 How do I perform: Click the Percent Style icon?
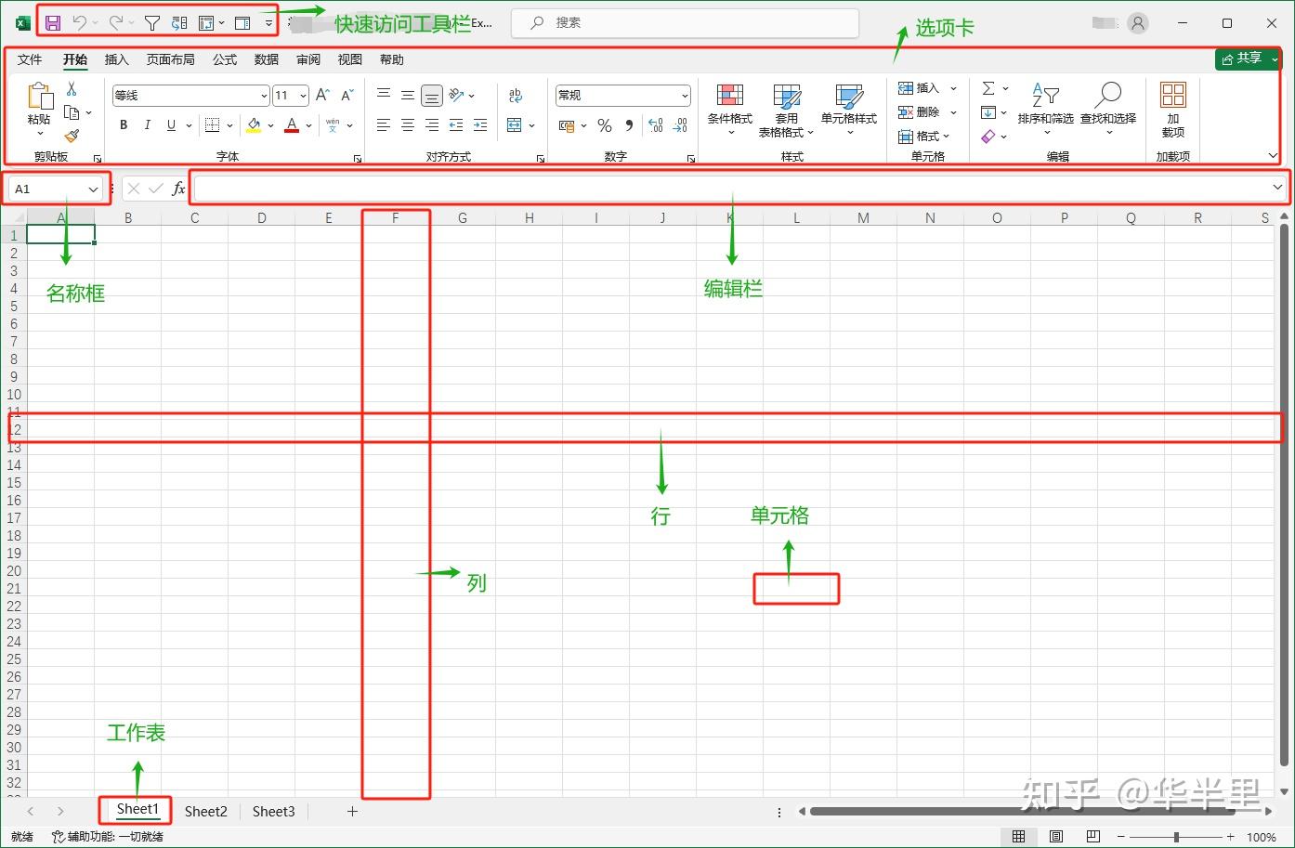(x=605, y=125)
